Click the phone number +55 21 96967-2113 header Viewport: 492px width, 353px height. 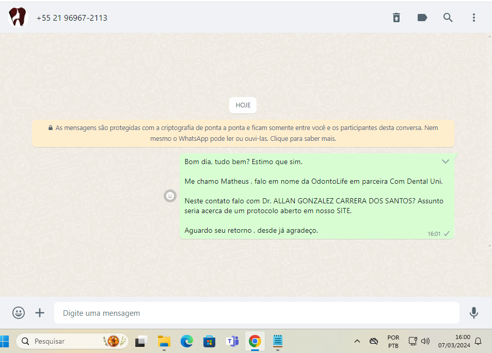[x=72, y=18]
